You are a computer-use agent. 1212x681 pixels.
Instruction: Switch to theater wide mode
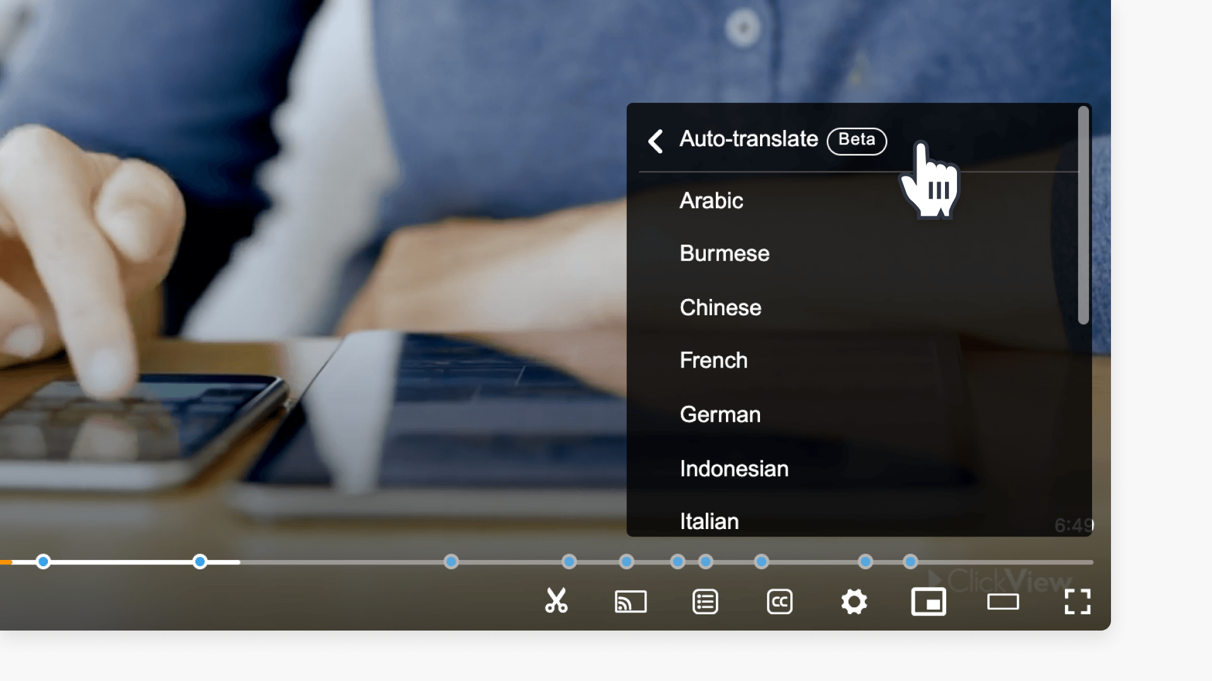pos(1003,602)
